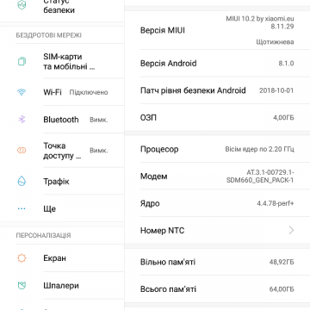Open the Номер NTC chevron

[x=291, y=230]
